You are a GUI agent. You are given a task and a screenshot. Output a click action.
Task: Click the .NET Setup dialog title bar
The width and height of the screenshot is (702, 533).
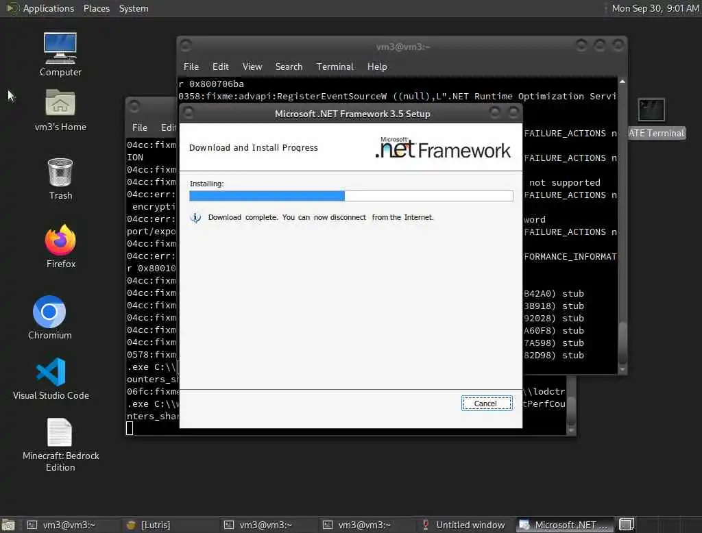[x=352, y=114]
